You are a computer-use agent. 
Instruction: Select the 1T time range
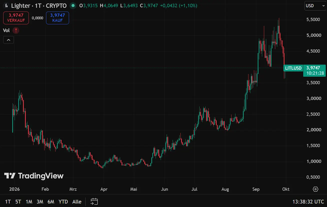click(x=8, y=201)
